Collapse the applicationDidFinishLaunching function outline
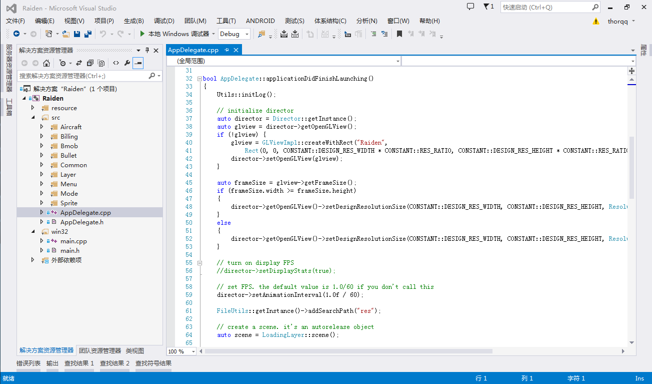This screenshot has width=652, height=384. coord(199,79)
